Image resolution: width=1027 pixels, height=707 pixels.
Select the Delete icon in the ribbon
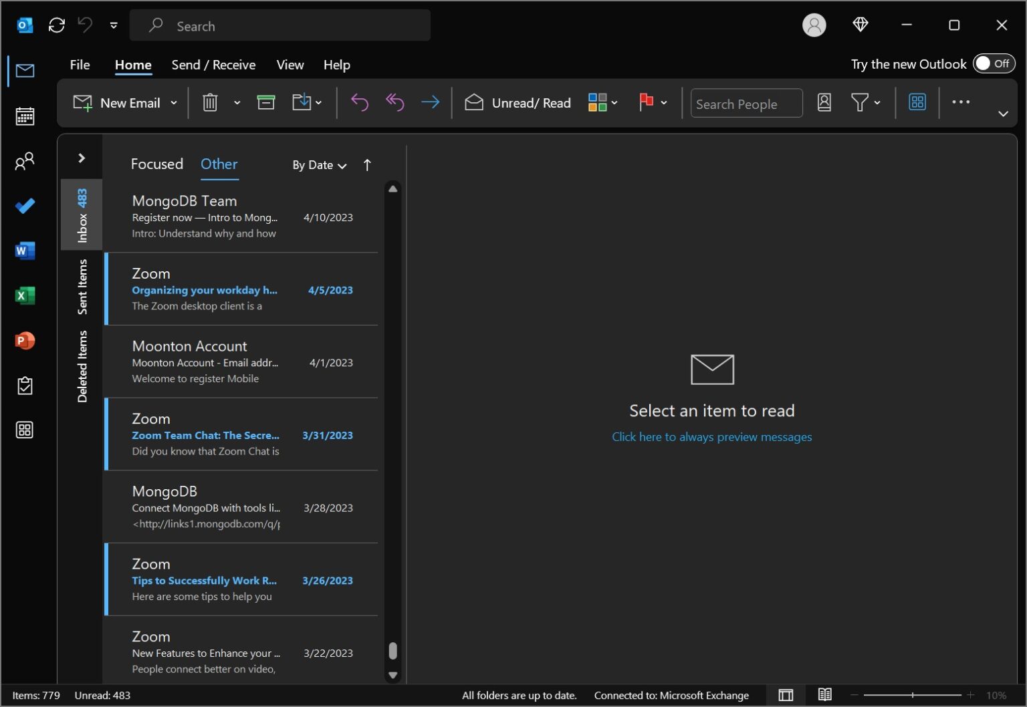210,102
